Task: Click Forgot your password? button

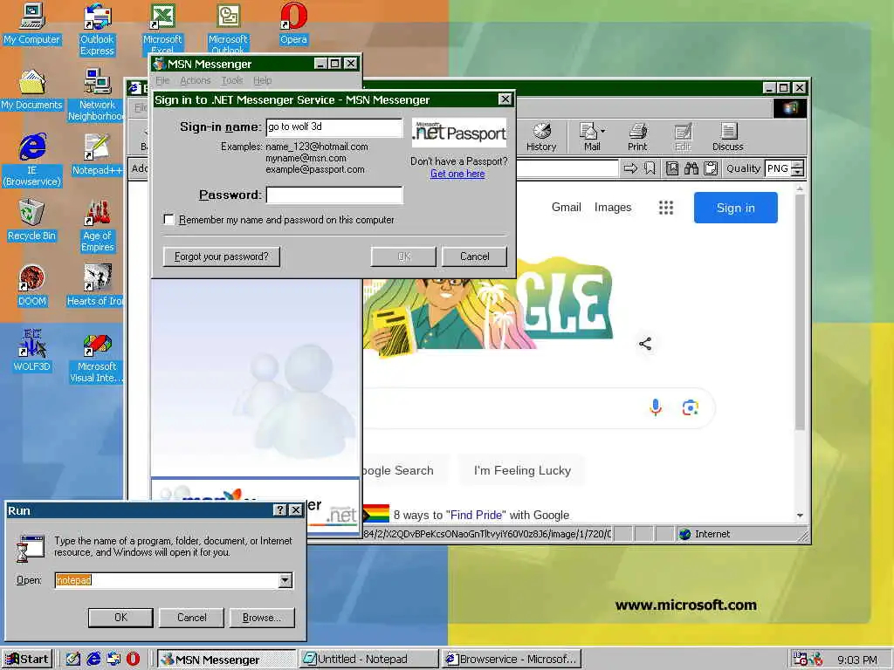Action: point(221,256)
